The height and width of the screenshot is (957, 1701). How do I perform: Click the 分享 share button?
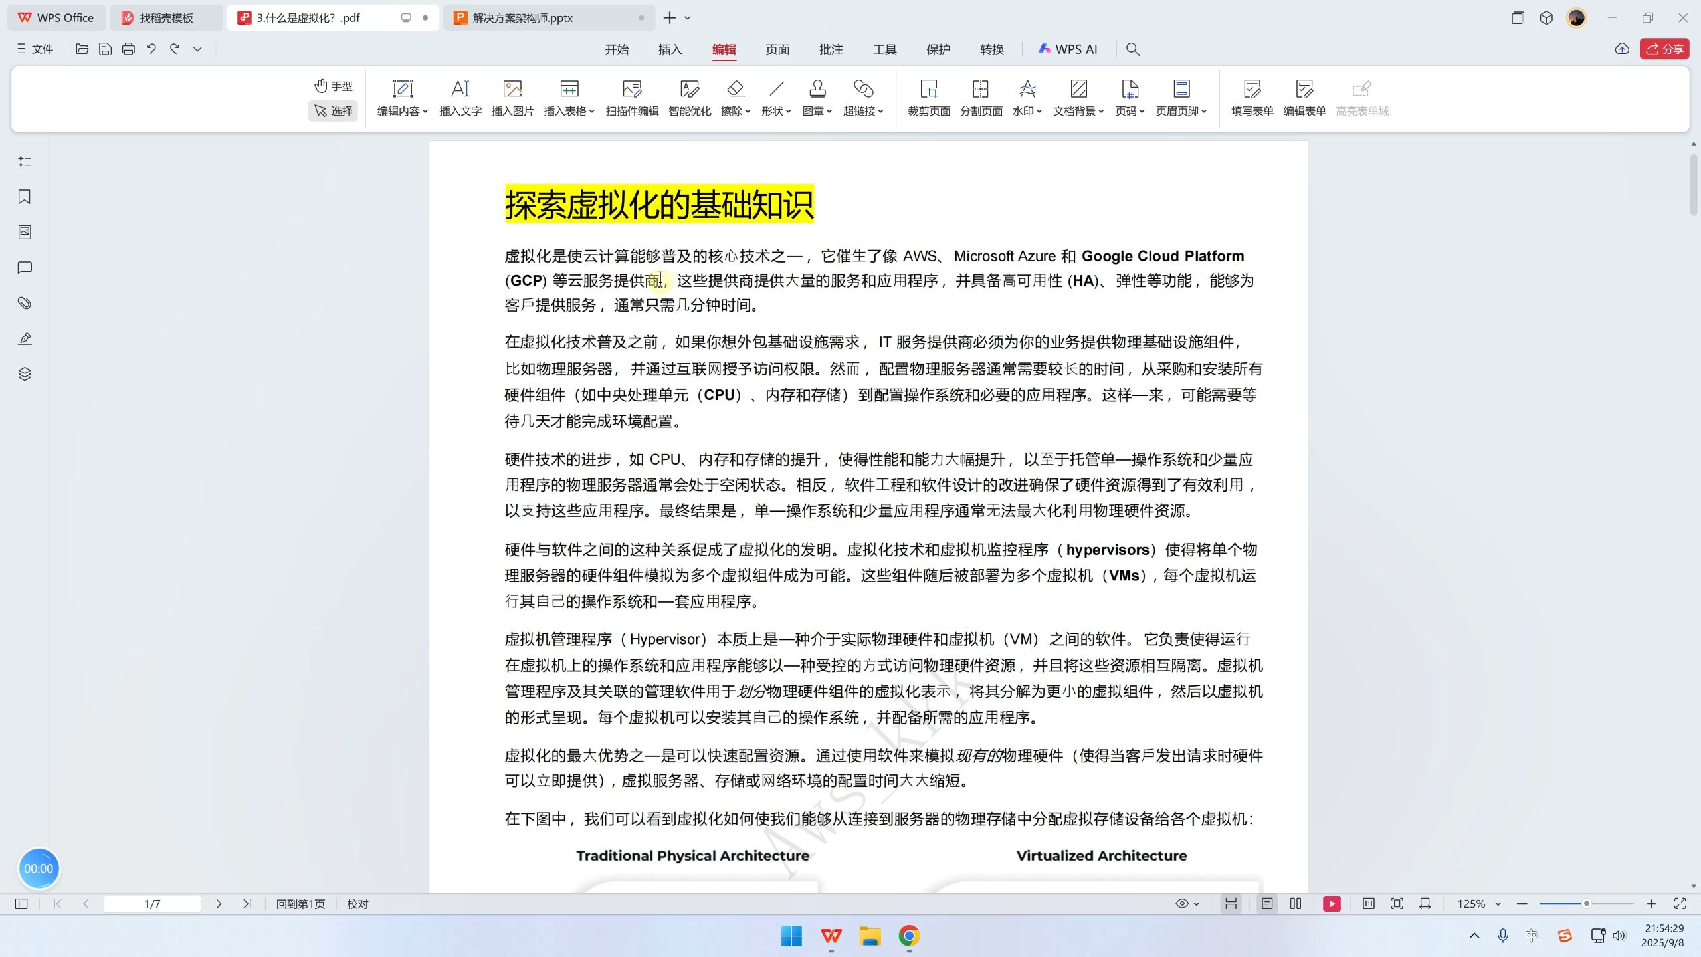[1664, 49]
